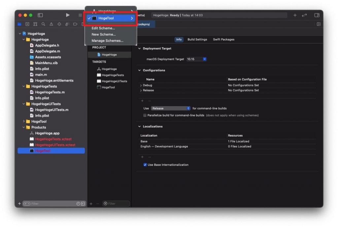Choose Edit Scheme… from the menu
The width and height of the screenshot is (338, 227).
(x=103, y=28)
